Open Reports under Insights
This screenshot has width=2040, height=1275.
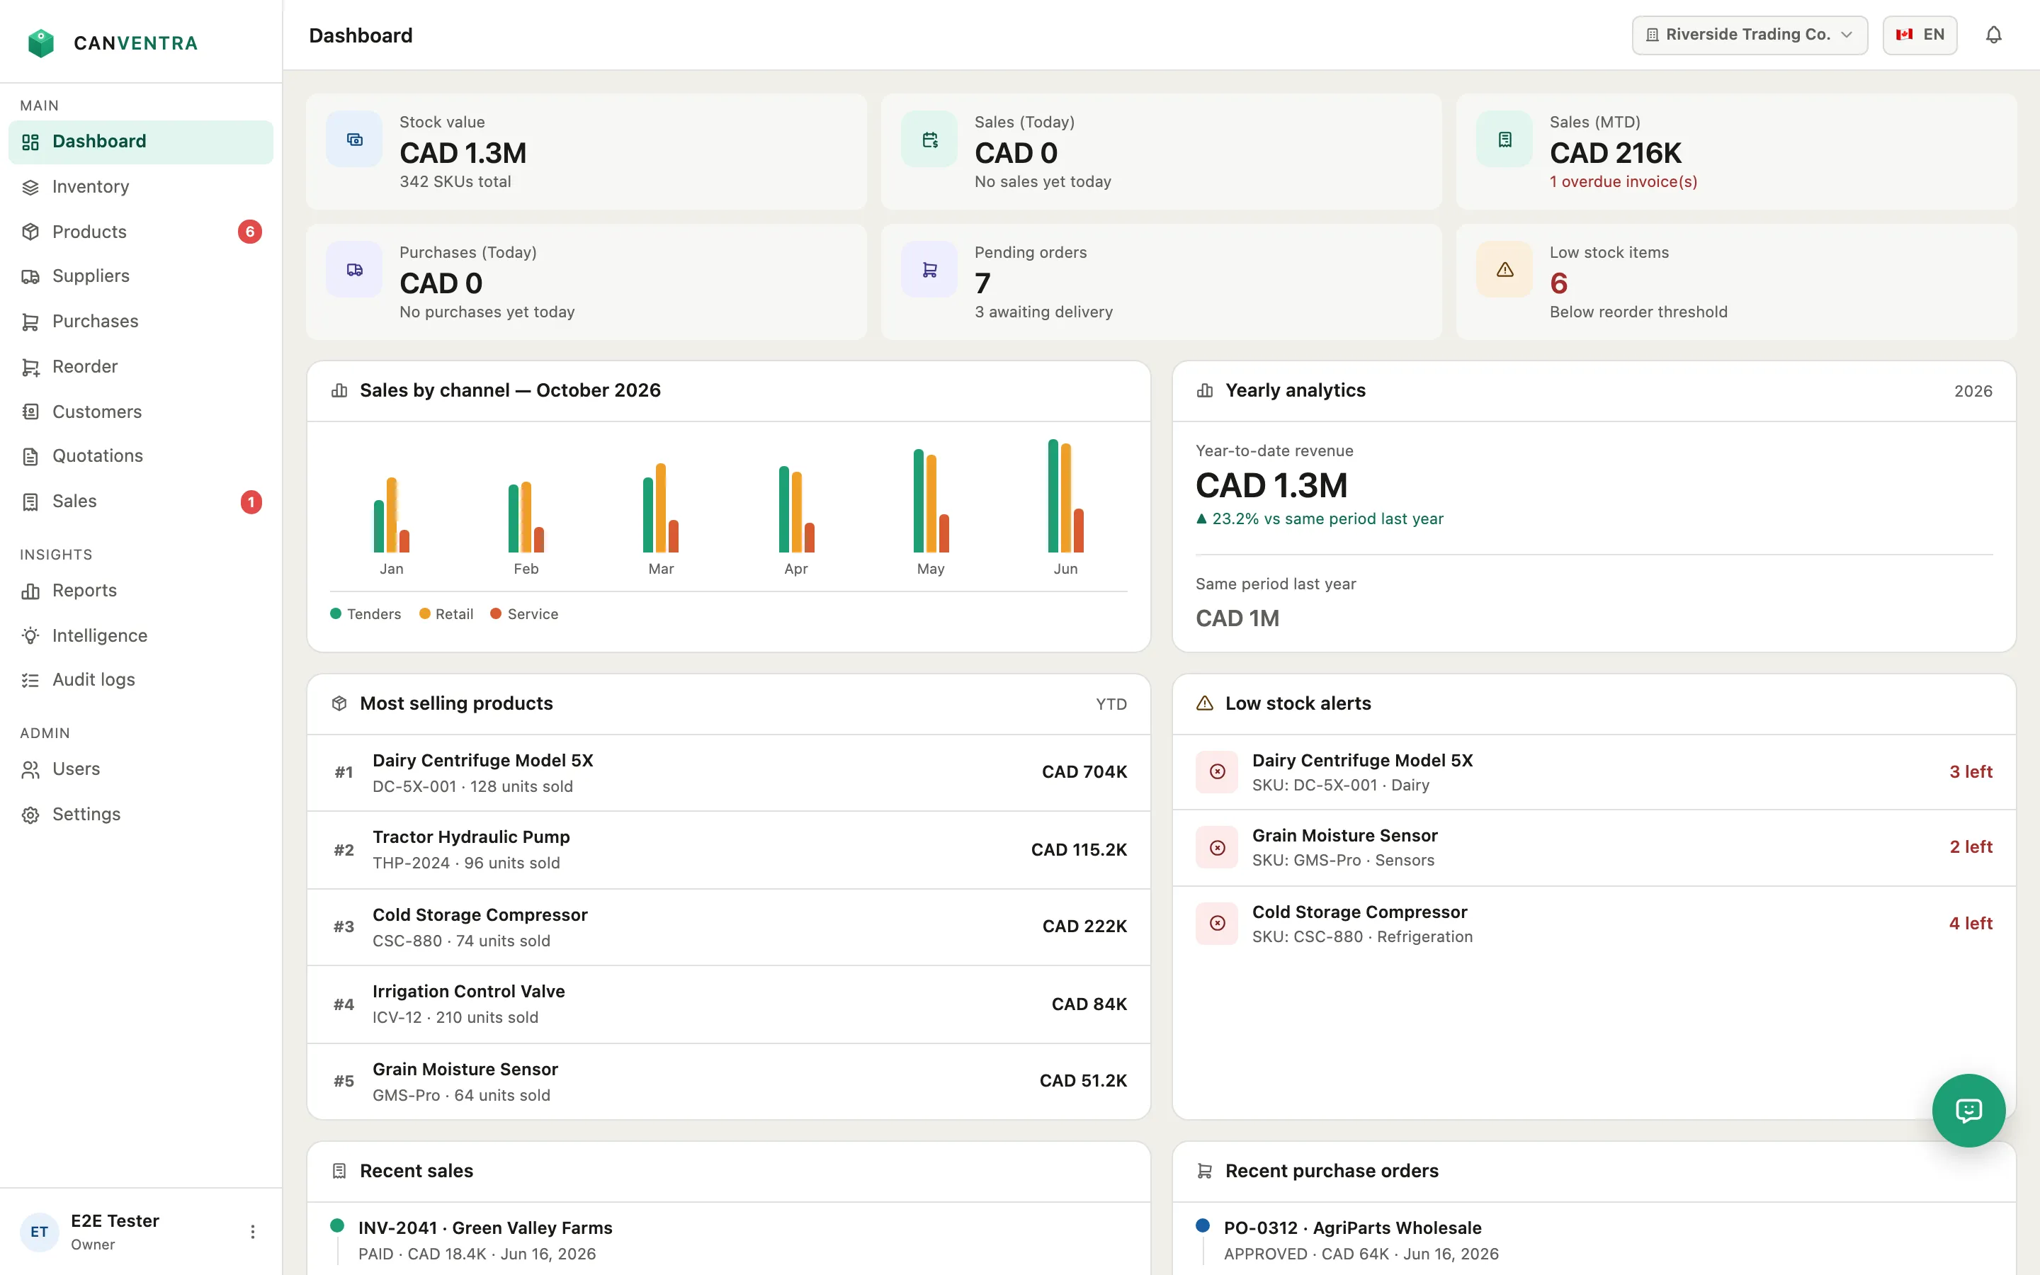pos(141,590)
